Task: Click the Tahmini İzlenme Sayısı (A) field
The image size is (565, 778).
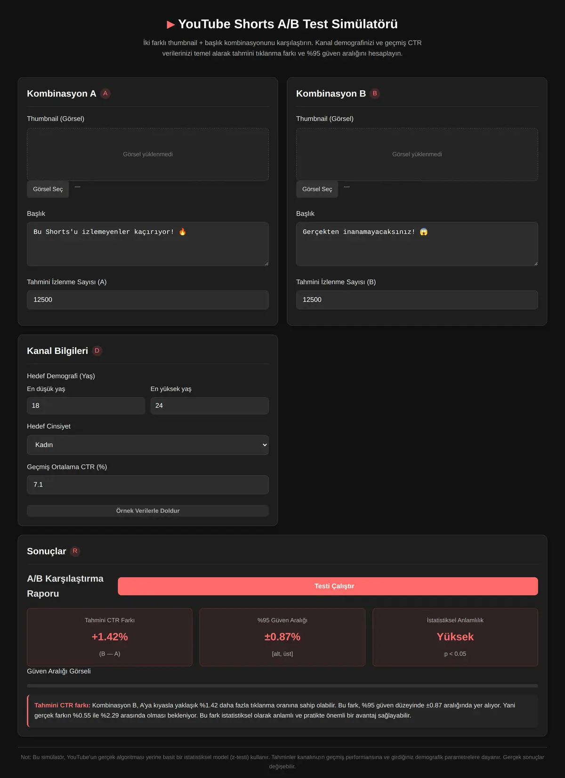Action: point(148,300)
